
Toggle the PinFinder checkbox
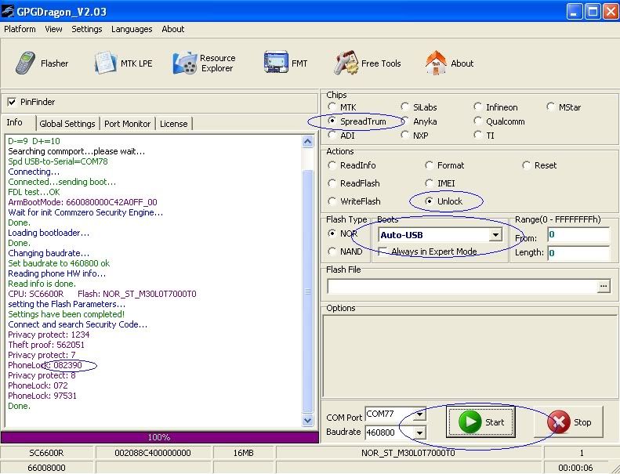[x=12, y=102]
